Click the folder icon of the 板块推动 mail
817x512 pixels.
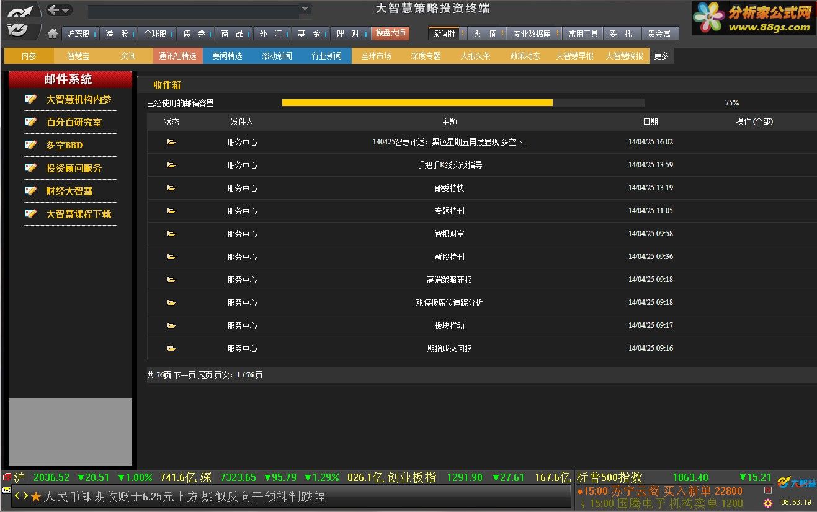pos(171,325)
